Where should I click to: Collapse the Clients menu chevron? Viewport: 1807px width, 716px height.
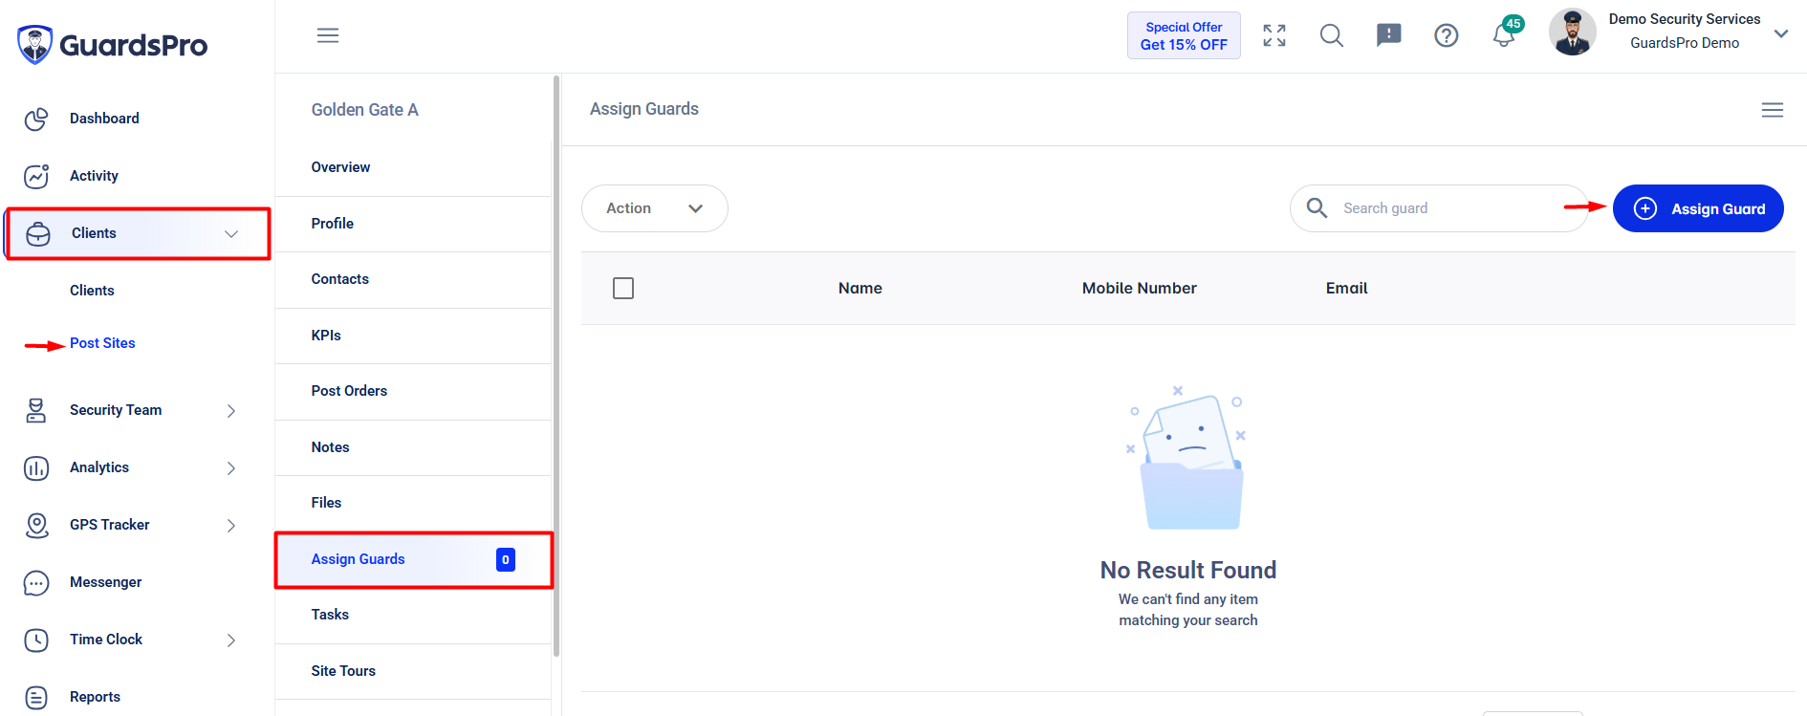(231, 233)
